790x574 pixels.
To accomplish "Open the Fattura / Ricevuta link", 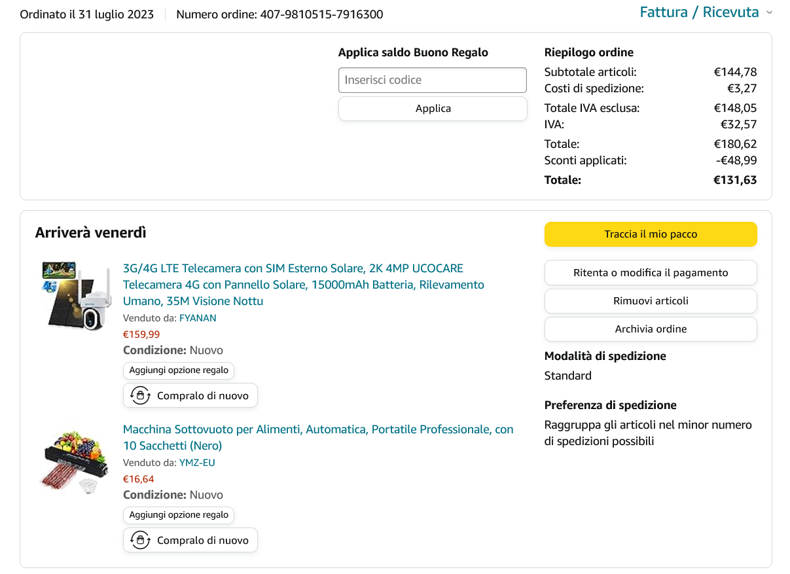I will pyautogui.click(x=699, y=12).
